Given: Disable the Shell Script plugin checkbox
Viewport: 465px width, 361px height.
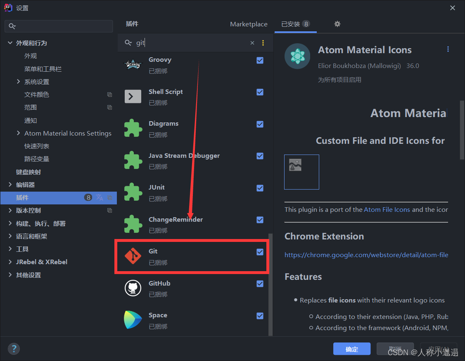Looking at the screenshot, I should click(260, 92).
